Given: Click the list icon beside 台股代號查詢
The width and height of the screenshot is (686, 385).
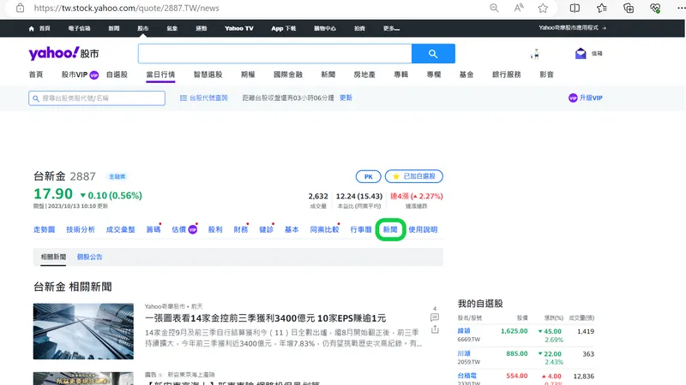Looking at the screenshot, I should click(x=184, y=98).
